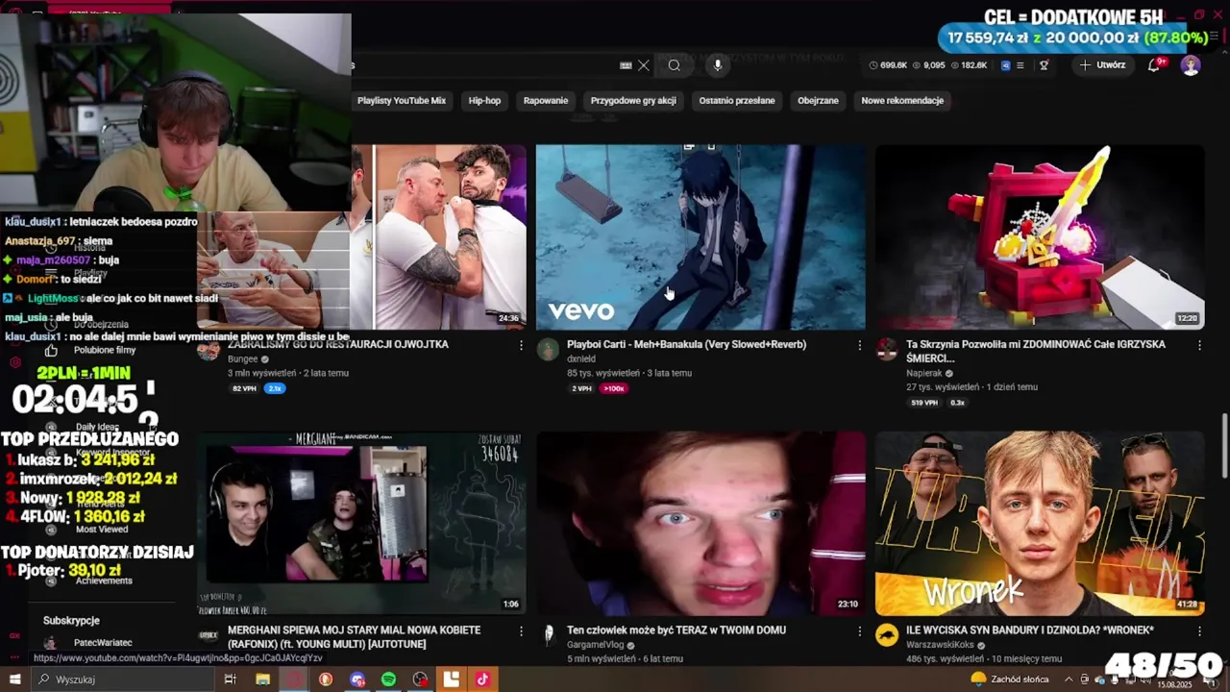The width and height of the screenshot is (1230, 692).
Task: Open TikTok from the taskbar
Action: tap(482, 680)
